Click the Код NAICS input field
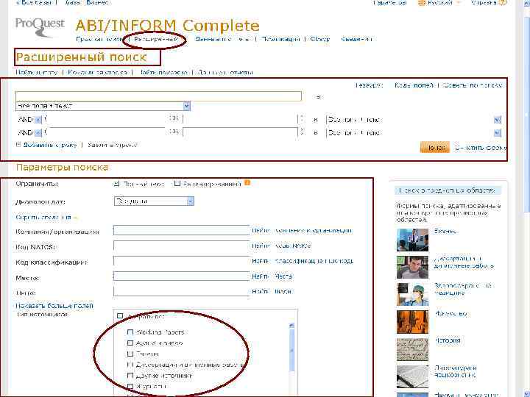Image resolution: width=530 pixels, height=397 pixels. pos(182,246)
